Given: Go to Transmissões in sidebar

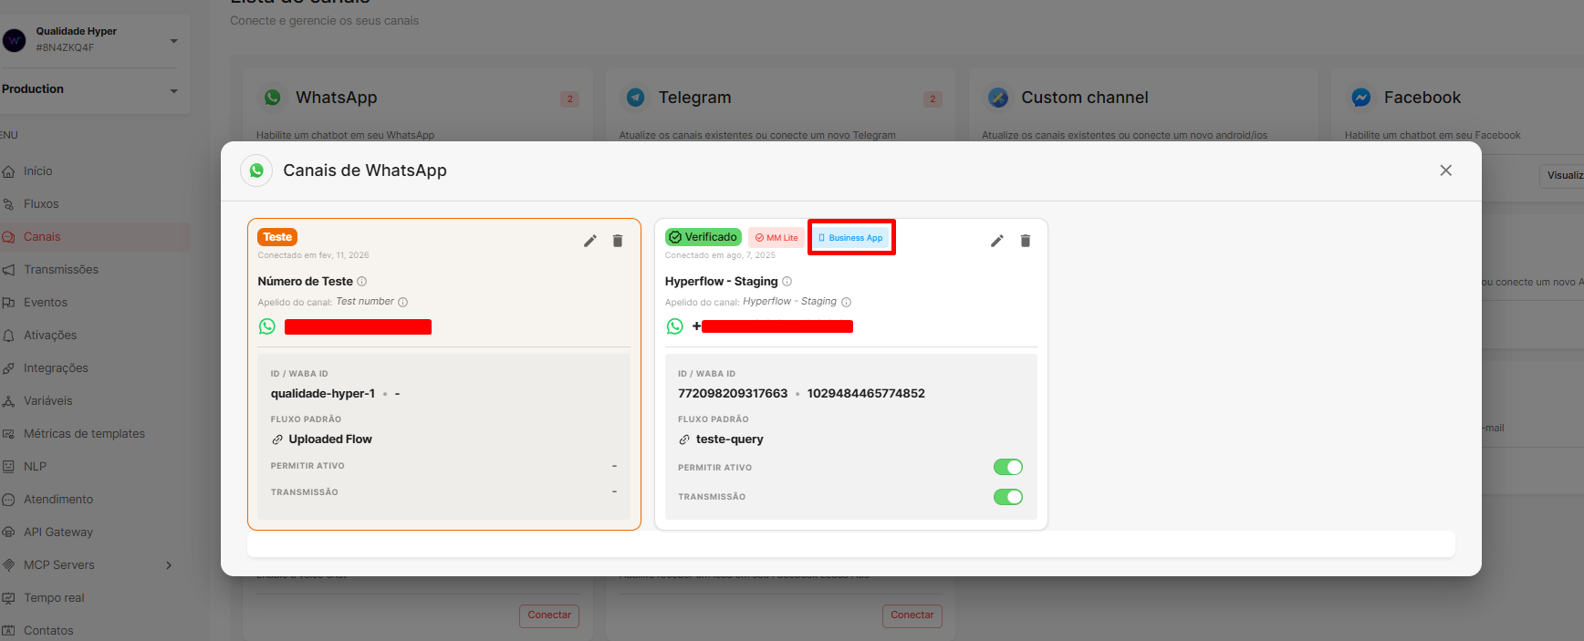Looking at the screenshot, I should coord(60,270).
